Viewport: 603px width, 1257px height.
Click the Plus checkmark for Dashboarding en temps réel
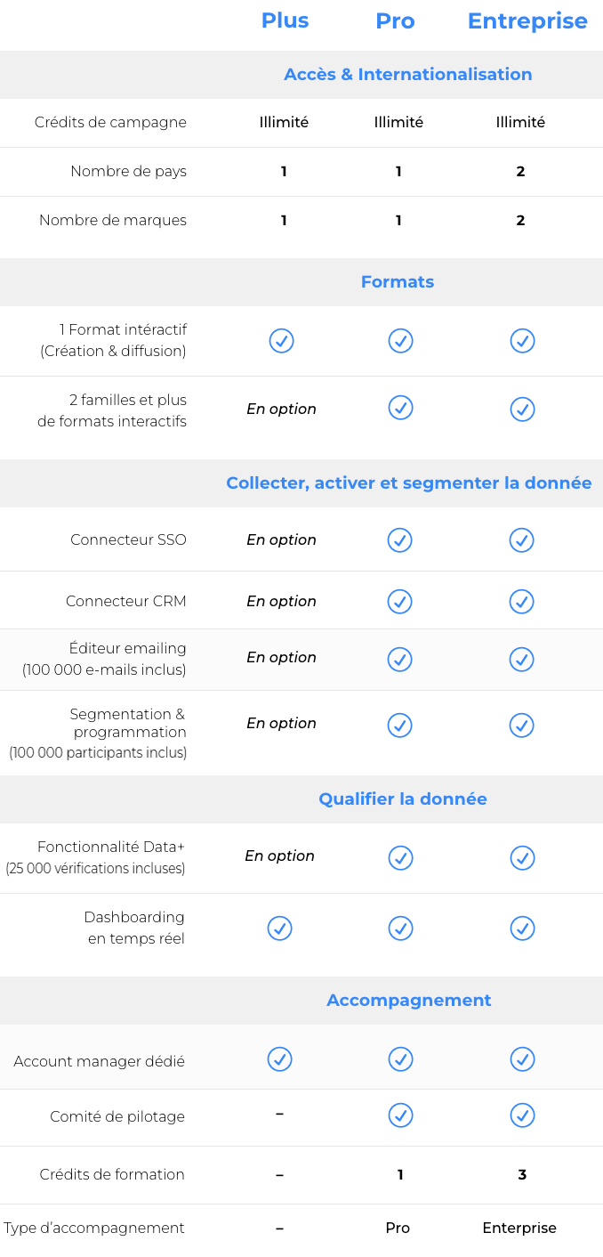pos(280,929)
